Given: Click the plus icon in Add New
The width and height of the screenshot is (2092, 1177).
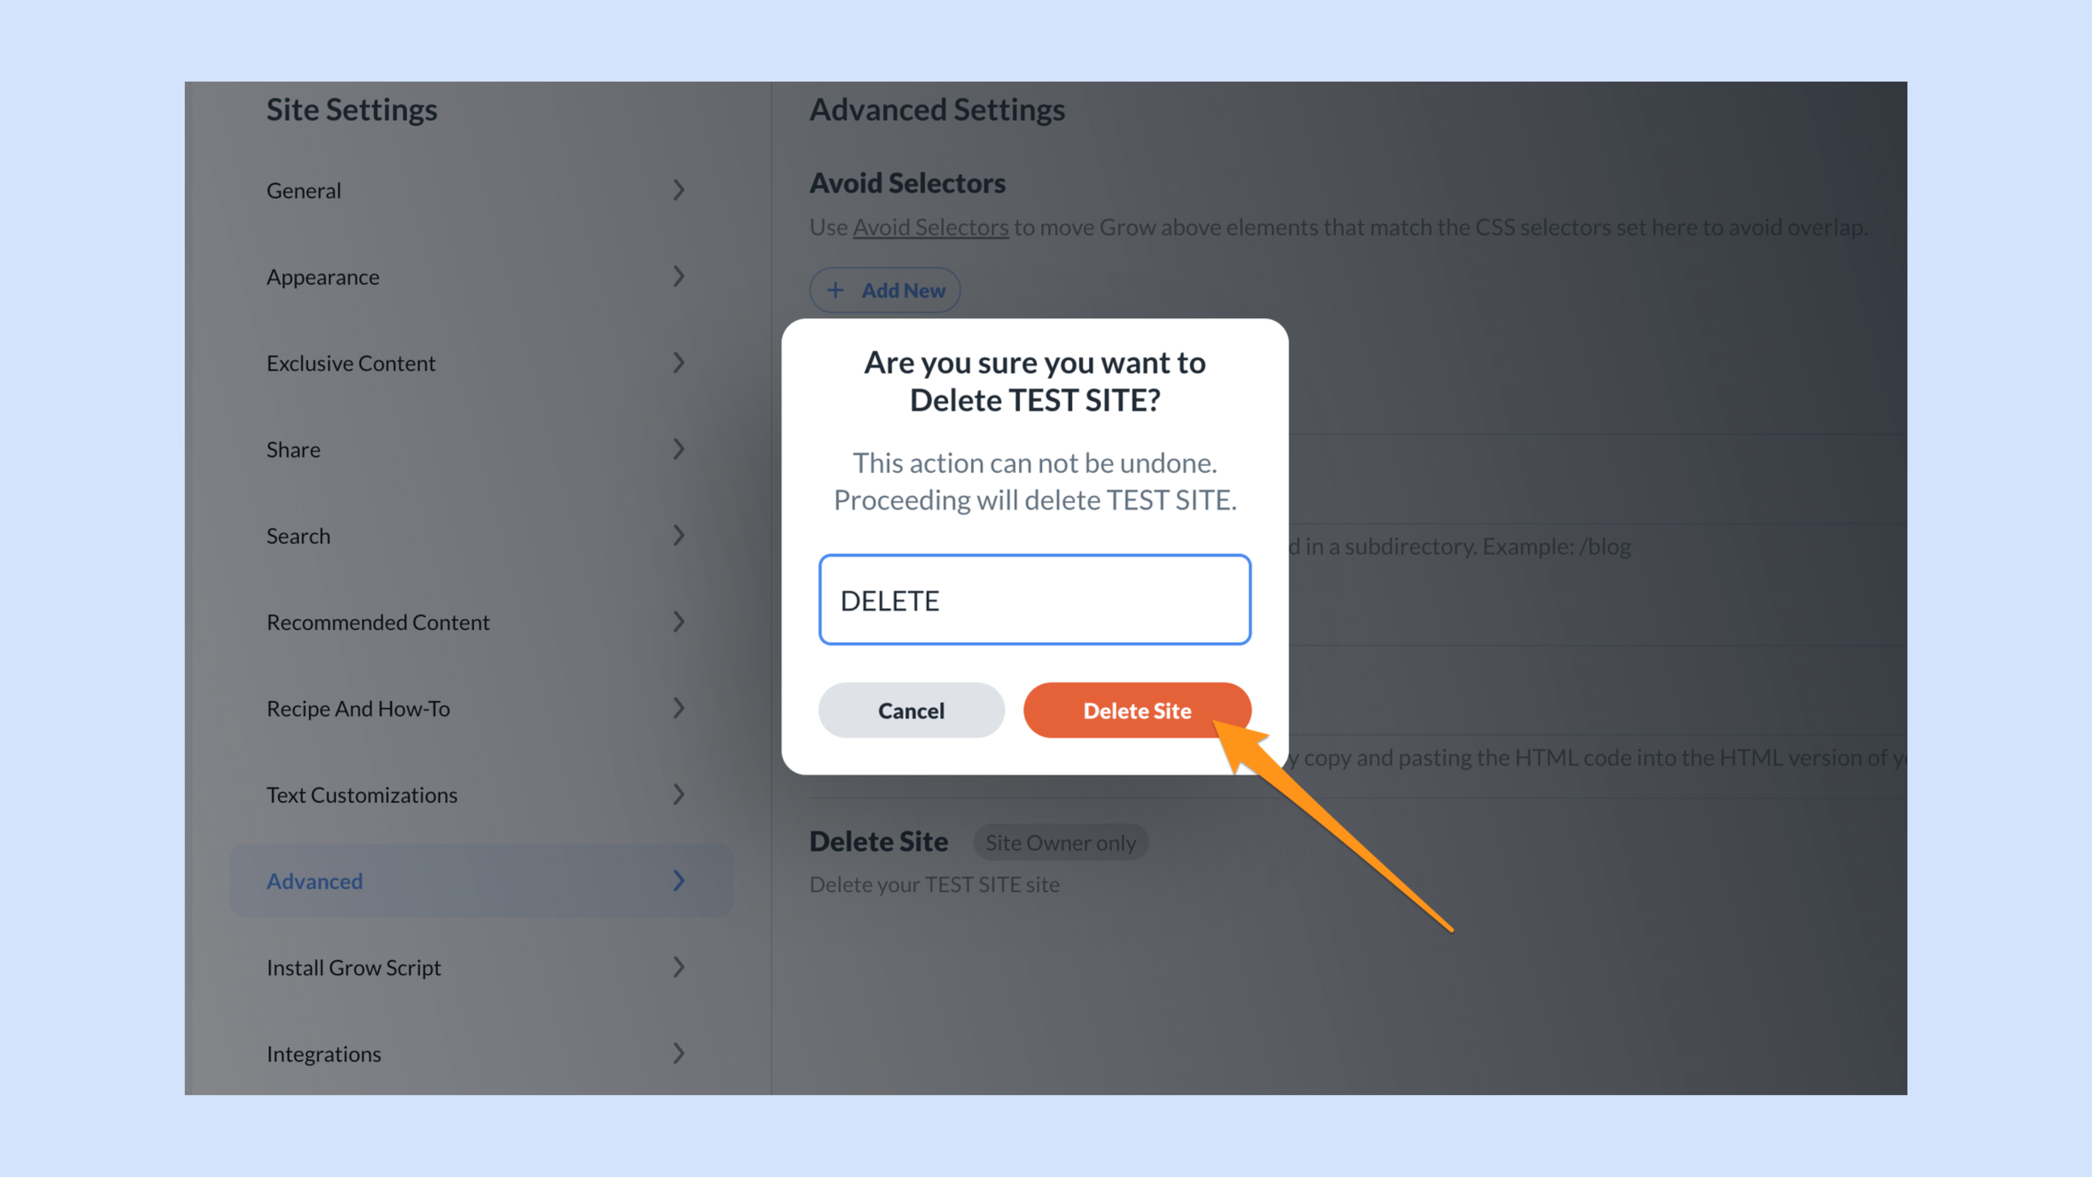Looking at the screenshot, I should (835, 290).
